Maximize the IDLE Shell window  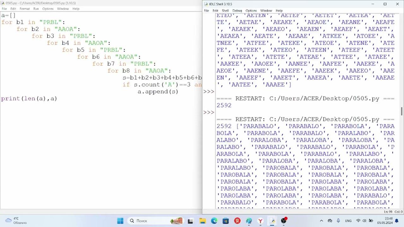click(x=385, y=4)
